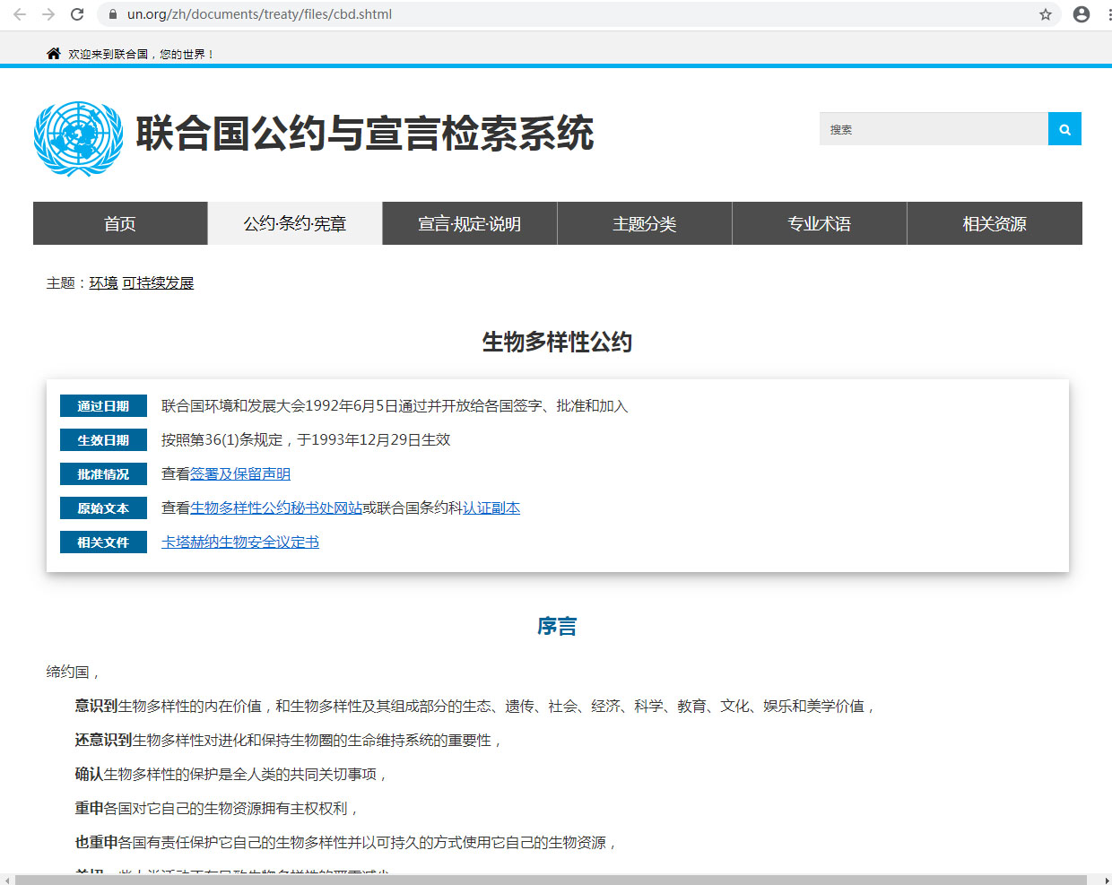The height and width of the screenshot is (885, 1112).
Task: Bookmark this page with the star icon
Action: tap(1046, 14)
